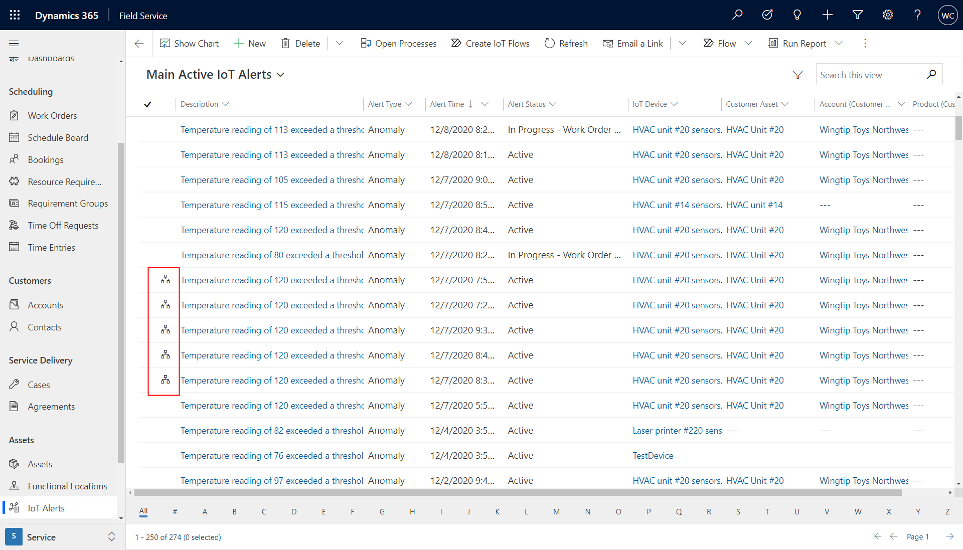Viewport: 963px width, 550px height.
Task: Toggle checkbox on first alert row
Action: point(148,129)
